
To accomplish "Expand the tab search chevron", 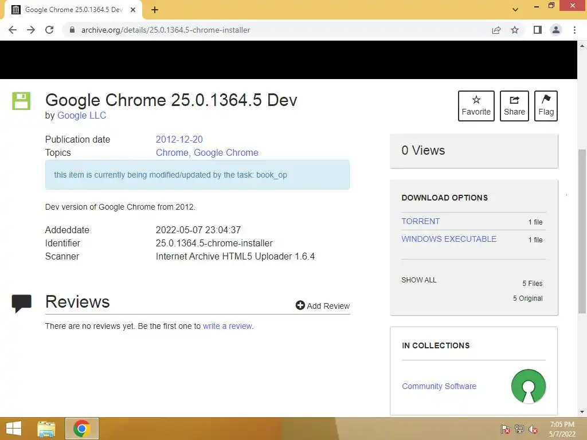I will (x=515, y=10).
